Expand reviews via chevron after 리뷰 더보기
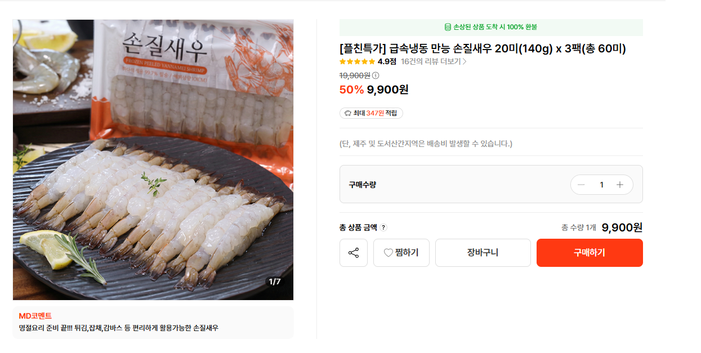The width and height of the screenshot is (701, 353). coord(465,61)
